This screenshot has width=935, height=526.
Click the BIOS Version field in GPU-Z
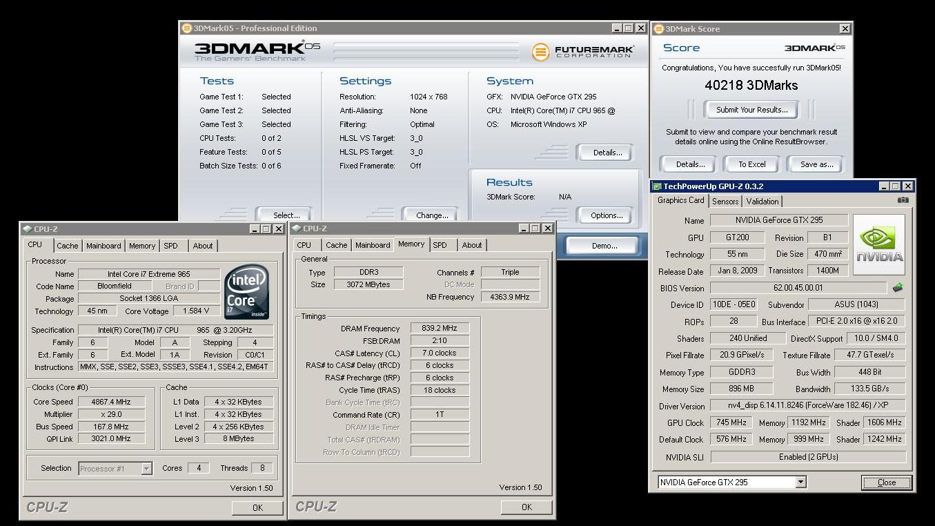tap(798, 288)
